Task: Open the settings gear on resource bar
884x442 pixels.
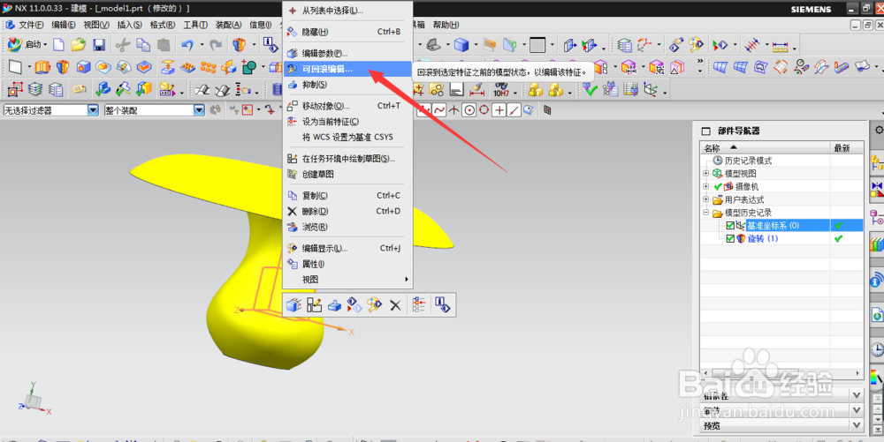Action: click(879, 131)
